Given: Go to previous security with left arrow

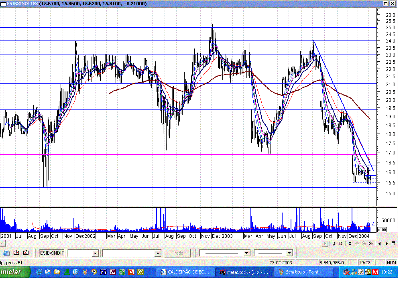Looking at the screenshot, I should tap(380, 243).
